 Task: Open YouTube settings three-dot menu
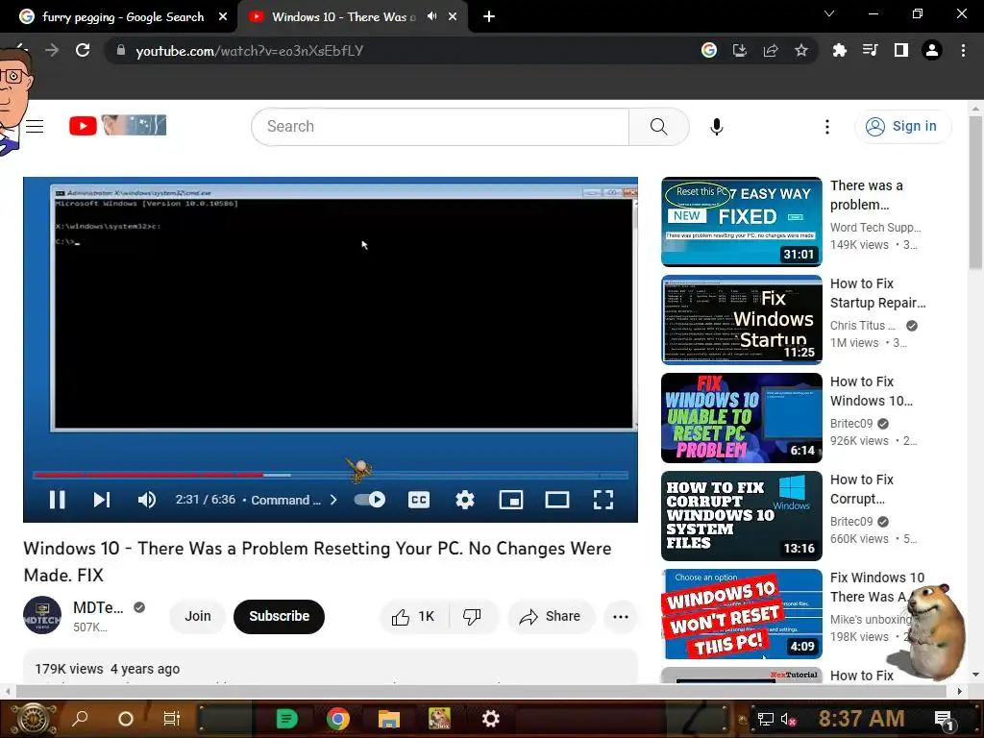click(827, 127)
